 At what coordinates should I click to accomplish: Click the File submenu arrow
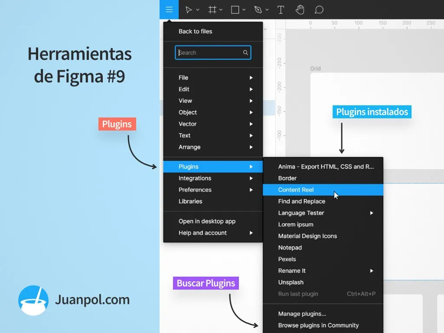251,78
